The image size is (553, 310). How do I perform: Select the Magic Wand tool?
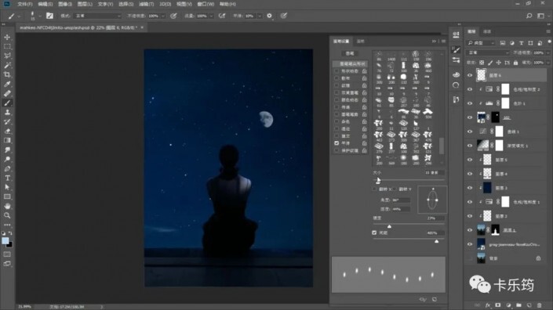click(x=7, y=66)
